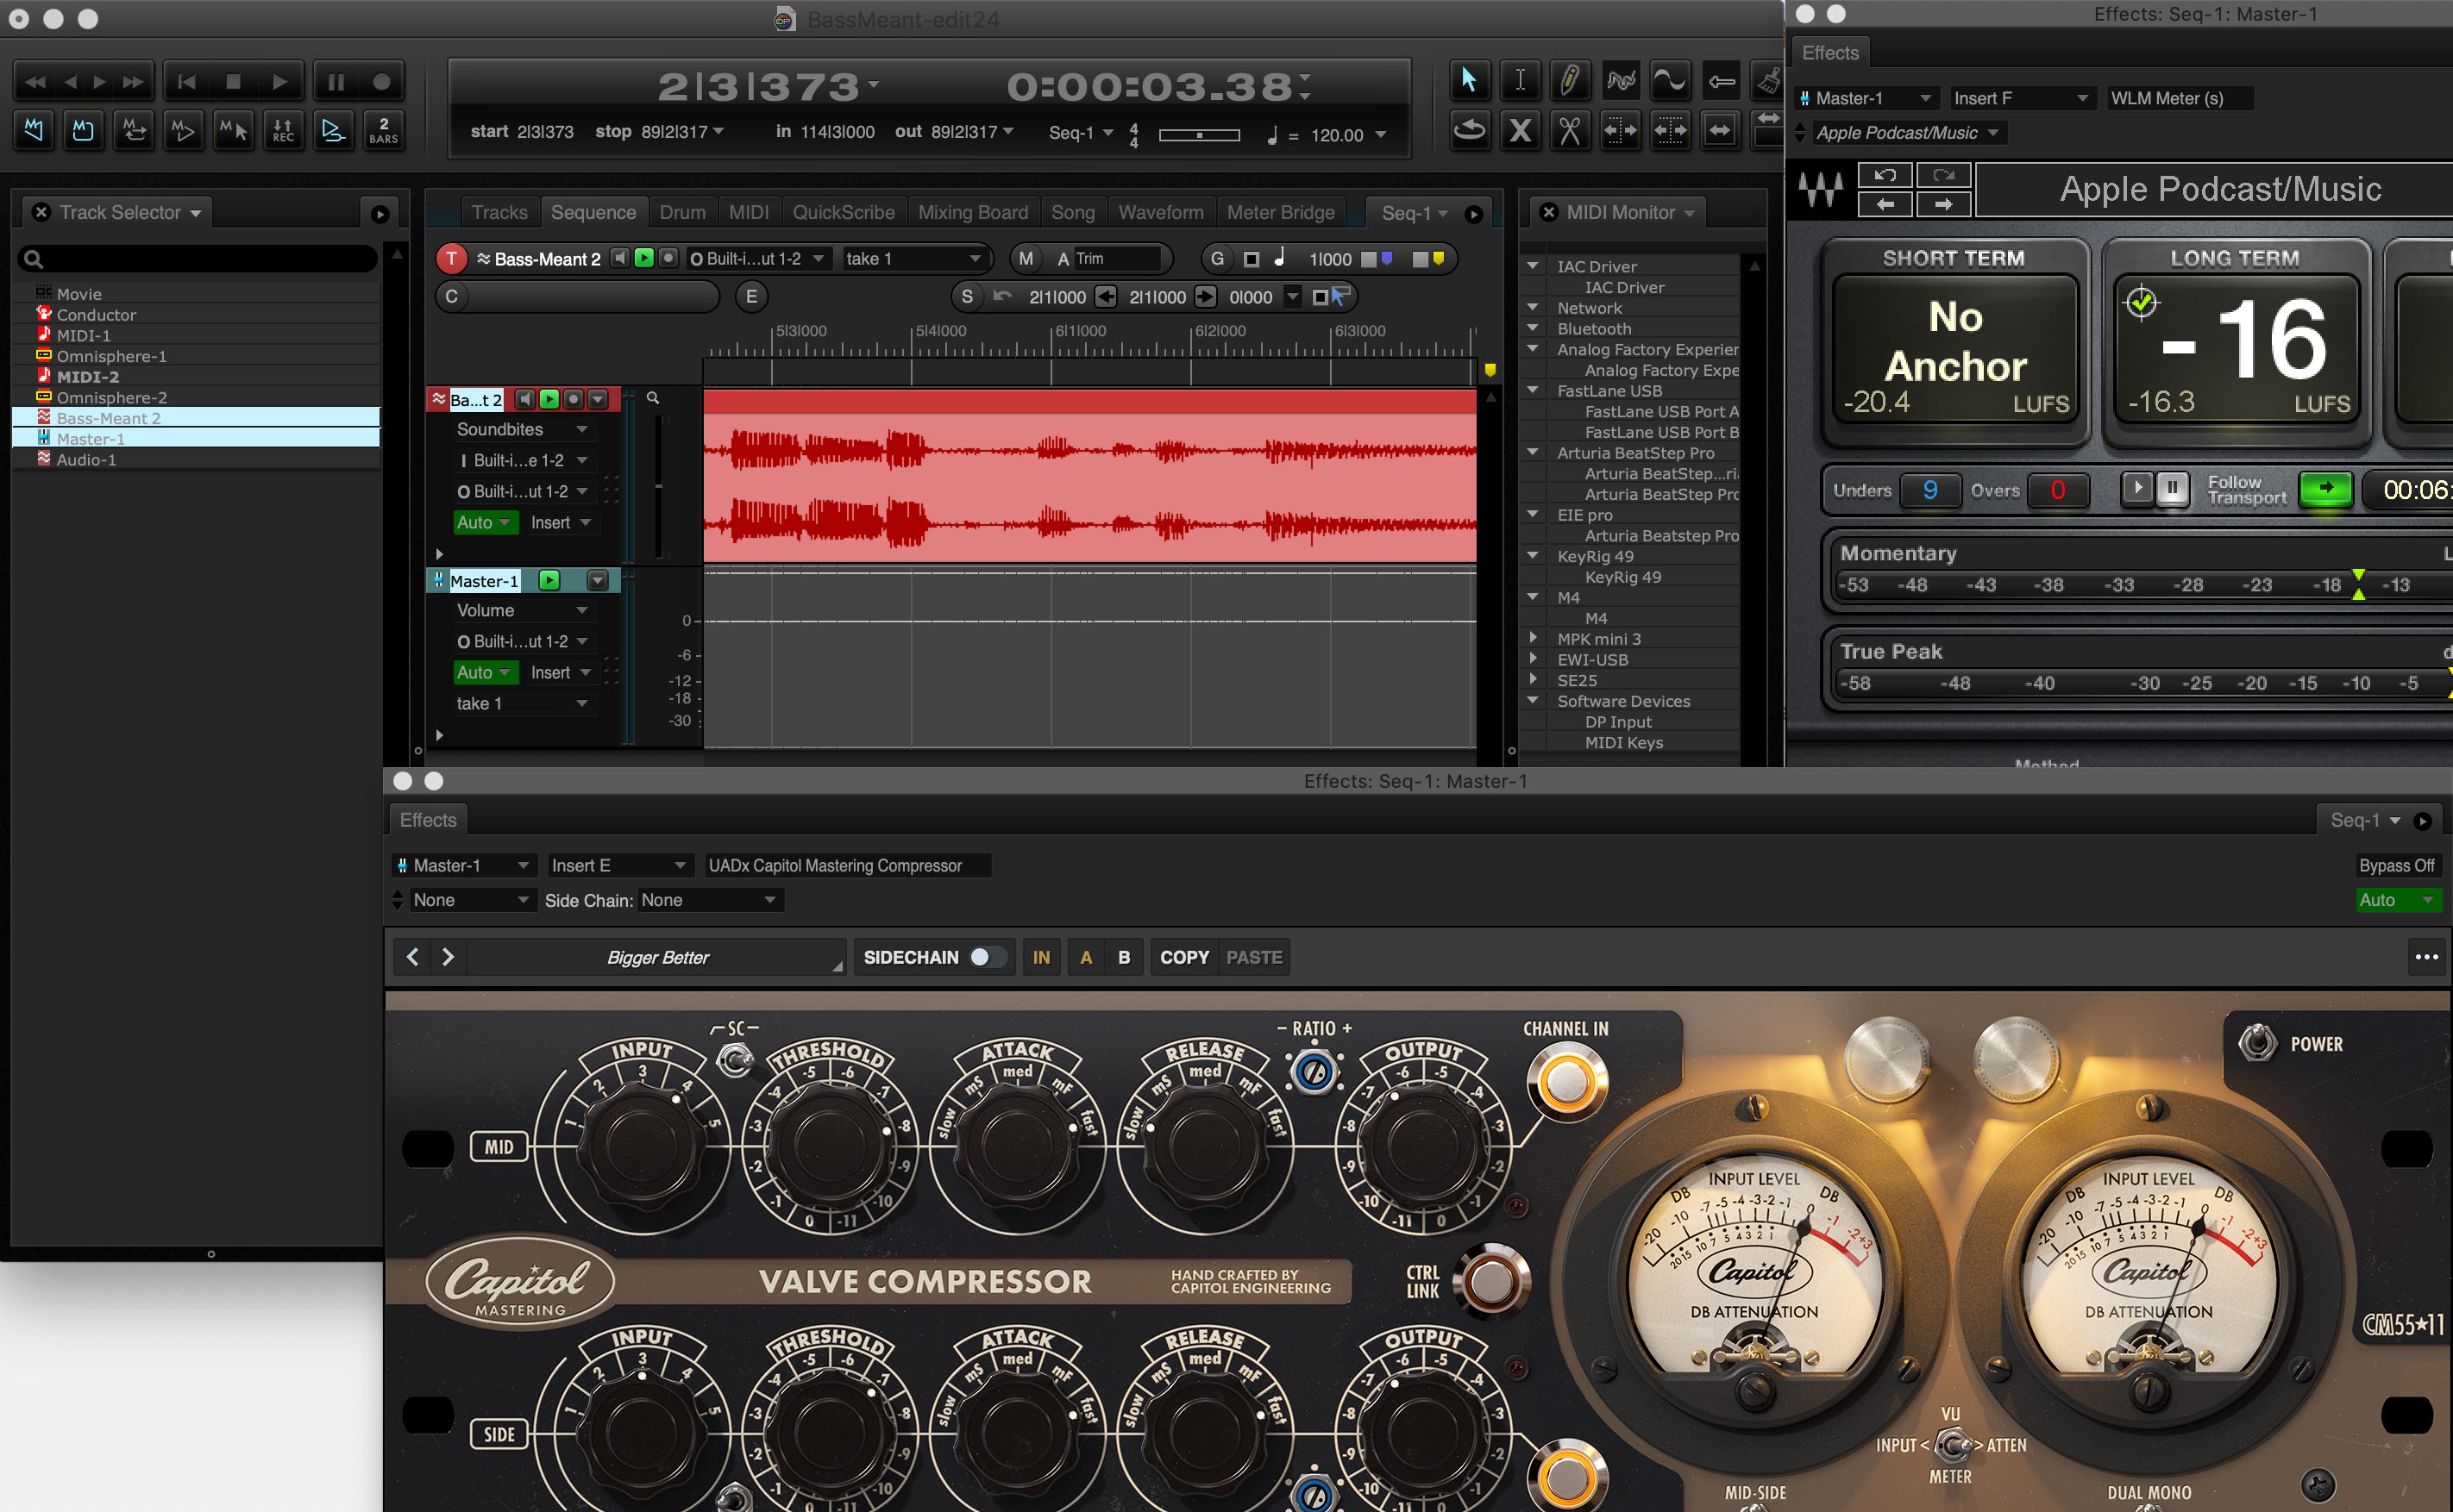The image size is (2453, 1512).
Task: Toggle the Link Playback to Memory button
Action: tap(183, 130)
